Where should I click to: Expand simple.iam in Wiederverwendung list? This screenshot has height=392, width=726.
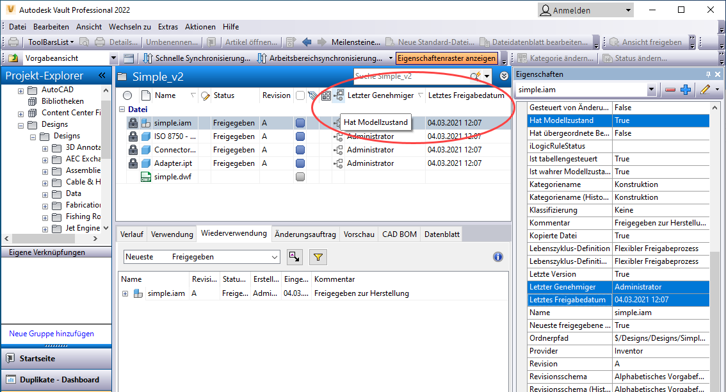(x=125, y=293)
